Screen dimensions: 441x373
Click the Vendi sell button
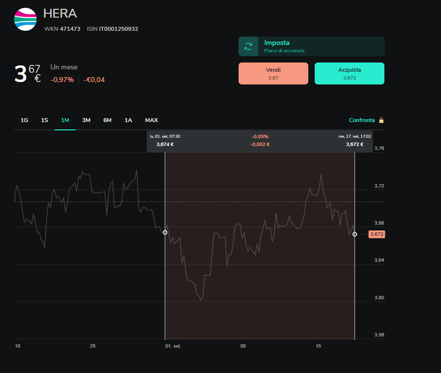click(273, 73)
